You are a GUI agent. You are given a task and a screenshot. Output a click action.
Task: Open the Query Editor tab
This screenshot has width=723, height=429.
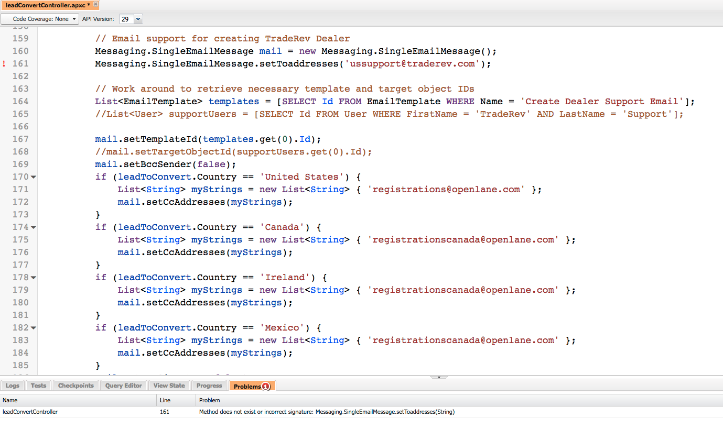click(124, 386)
